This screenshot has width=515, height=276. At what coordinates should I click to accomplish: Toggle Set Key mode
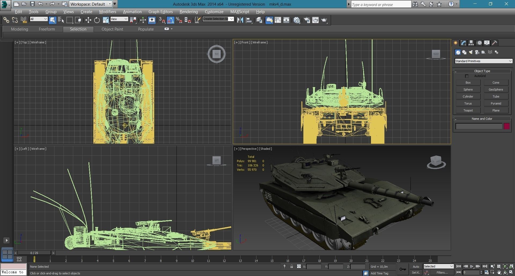click(416, 273)
